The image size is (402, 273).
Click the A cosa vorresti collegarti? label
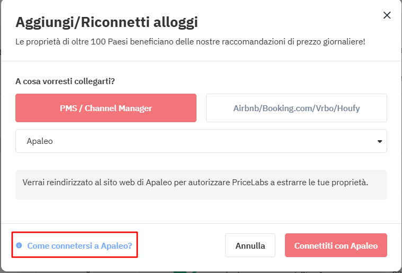(65, 81)
